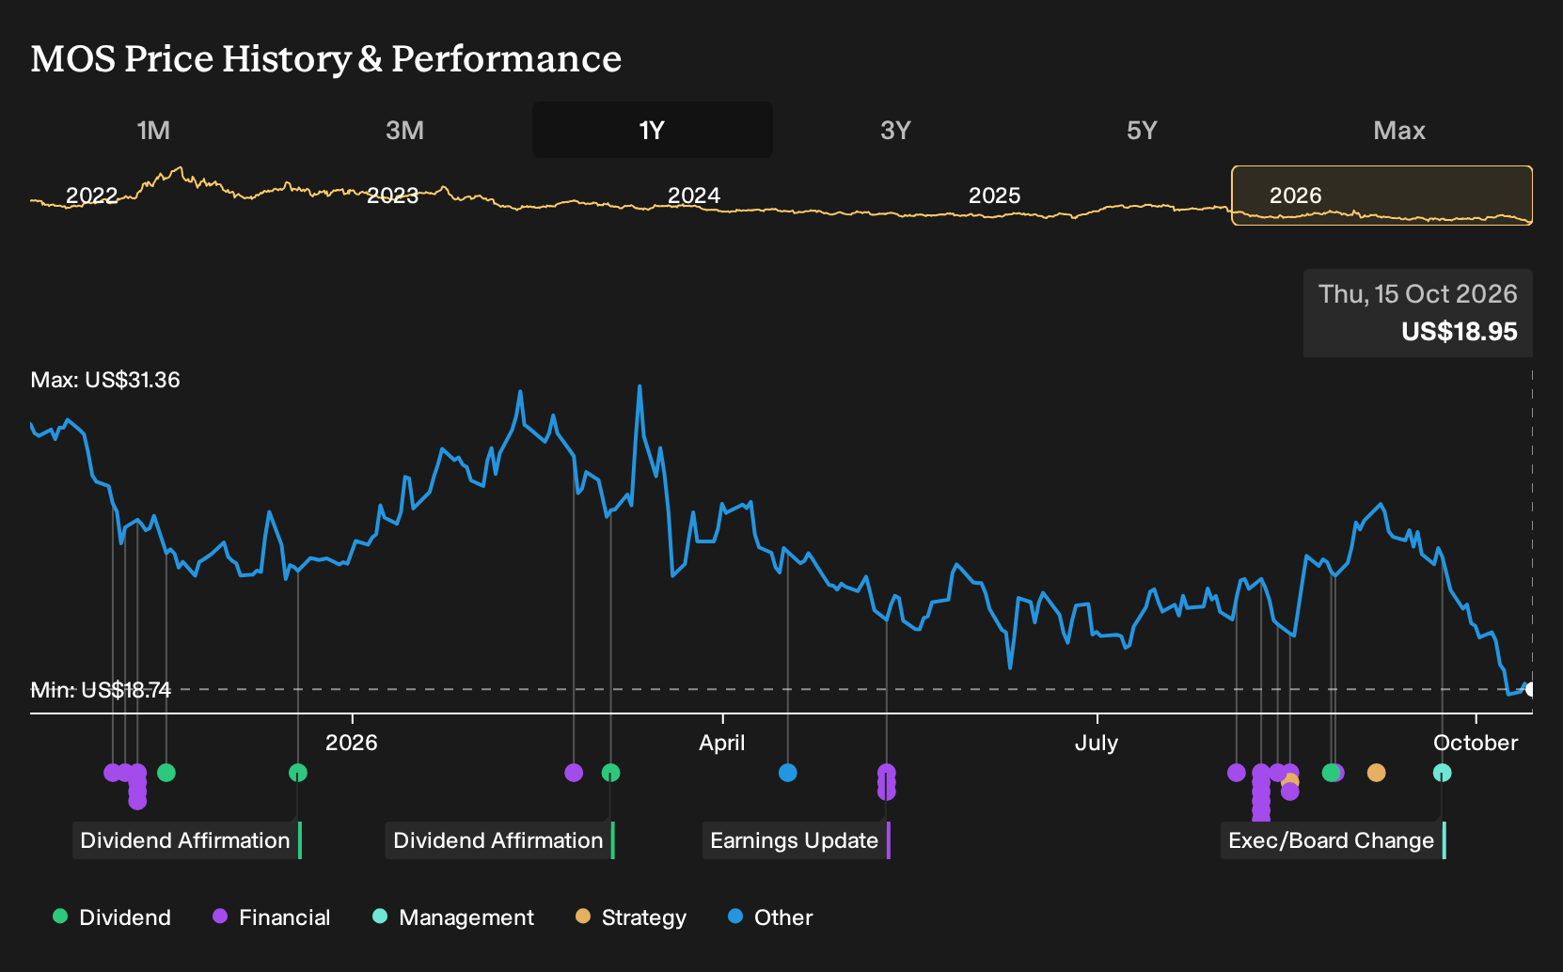Toggle the Strategy legend filter
1563x972 pixels.
(631, 917)
